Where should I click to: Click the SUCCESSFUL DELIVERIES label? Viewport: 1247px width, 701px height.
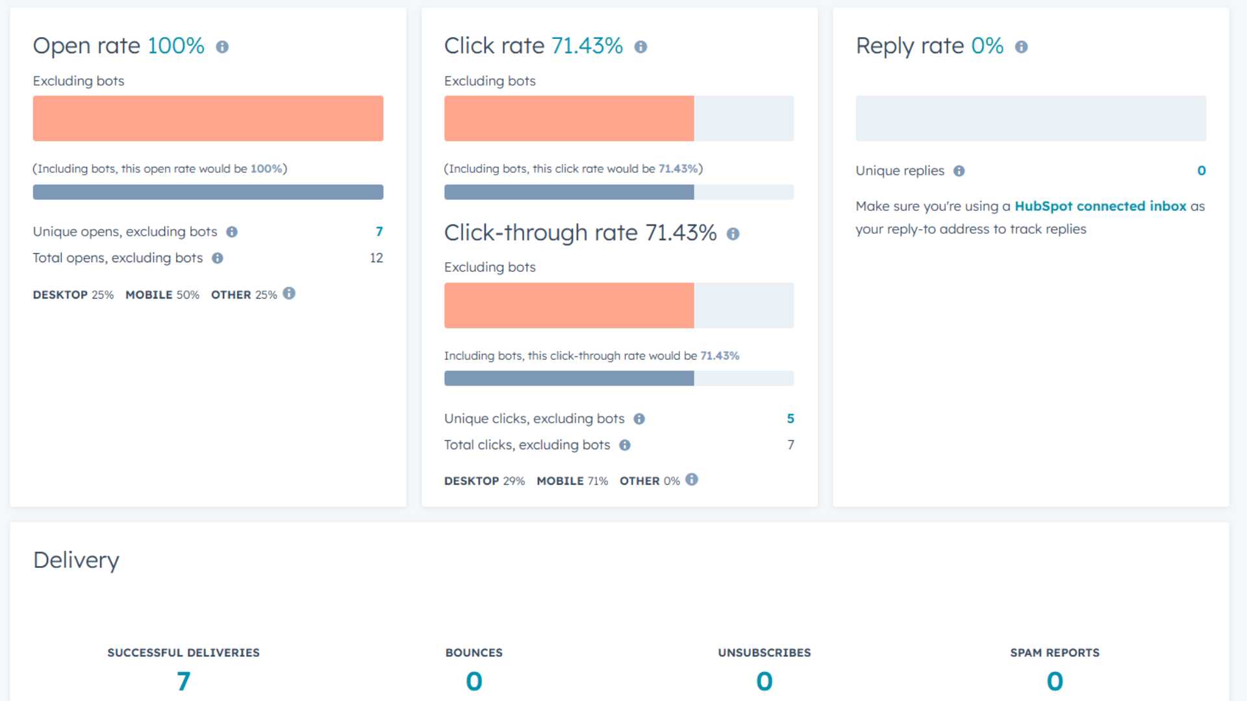183,653
